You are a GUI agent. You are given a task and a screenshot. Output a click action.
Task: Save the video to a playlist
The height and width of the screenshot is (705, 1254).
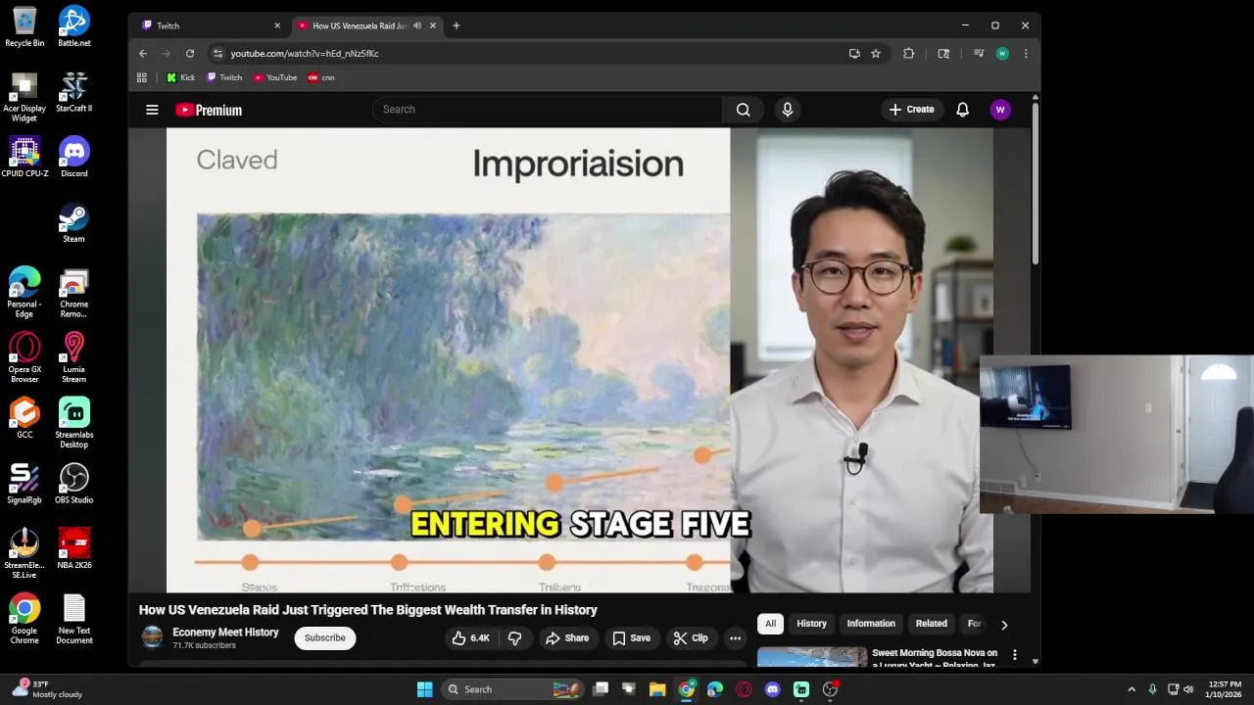coord(631,638)
